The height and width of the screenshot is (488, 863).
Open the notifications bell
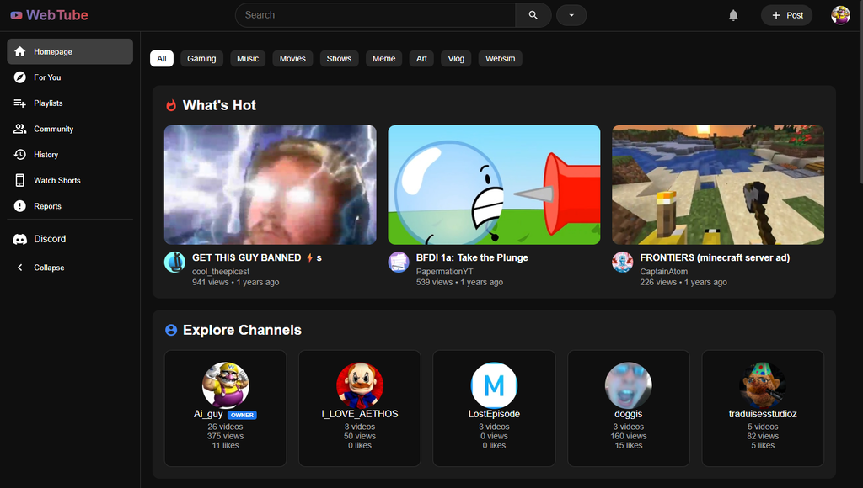pos(733,15)
